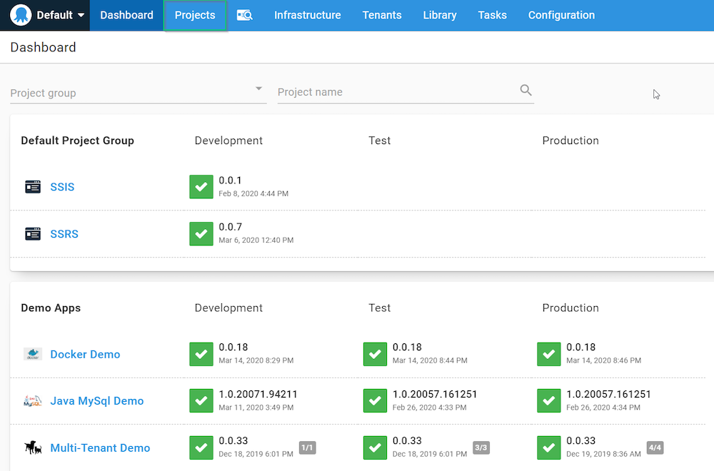This screenshot has height=471, width=714.
Task: Open the search icon in navigation bar
Action: (244, 15)
